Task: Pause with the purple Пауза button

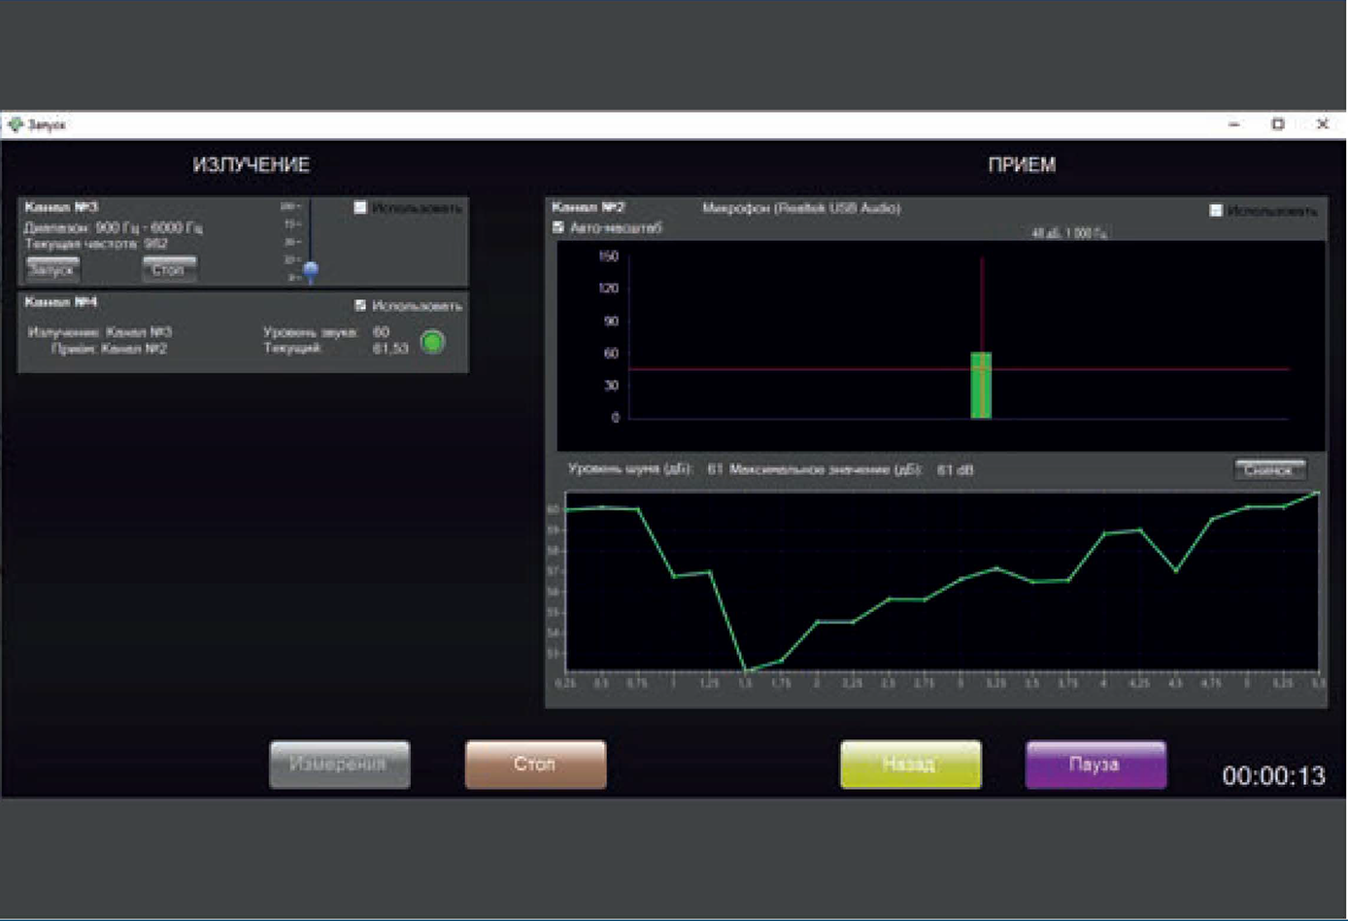Action: pos(1095,765)
